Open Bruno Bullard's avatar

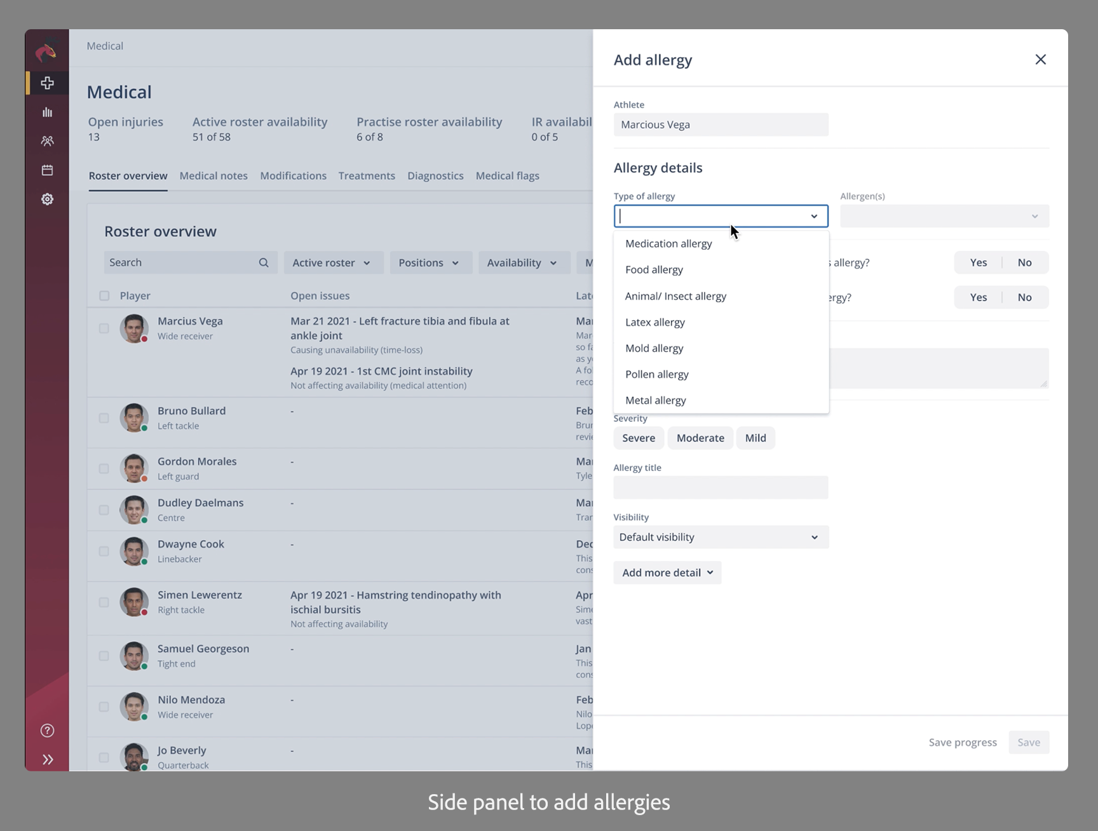(x=134, y=418)
